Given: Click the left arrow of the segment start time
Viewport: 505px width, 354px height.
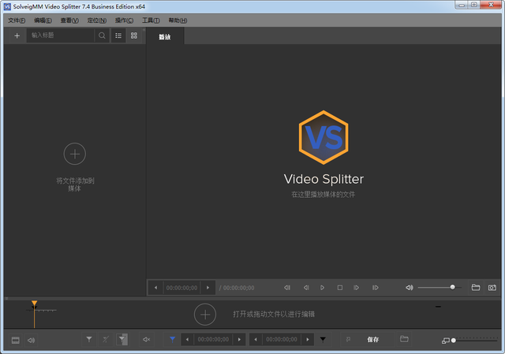Looking at the screenshot, I should point(187,339).
